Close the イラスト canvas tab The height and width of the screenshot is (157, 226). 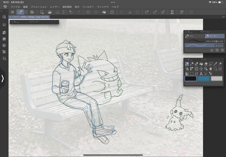click(10, 17)
